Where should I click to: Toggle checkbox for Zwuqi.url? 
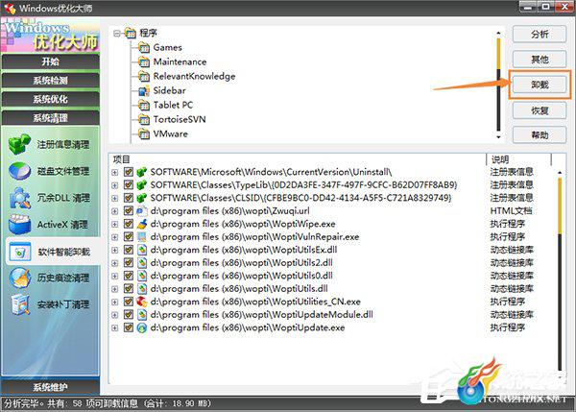[x=129, y=211]
